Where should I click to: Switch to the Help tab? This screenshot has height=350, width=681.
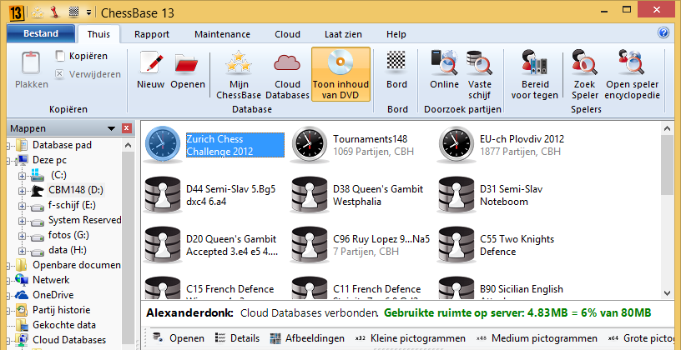pos(396,34)
